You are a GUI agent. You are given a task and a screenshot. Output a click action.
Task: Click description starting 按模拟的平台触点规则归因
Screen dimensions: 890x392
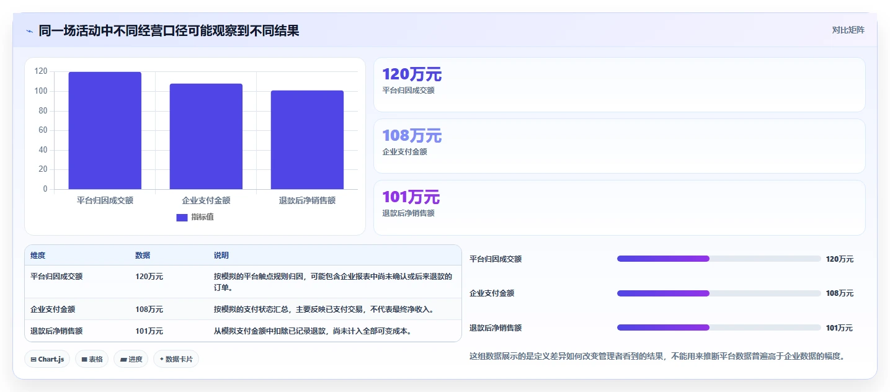pos(333,282)
